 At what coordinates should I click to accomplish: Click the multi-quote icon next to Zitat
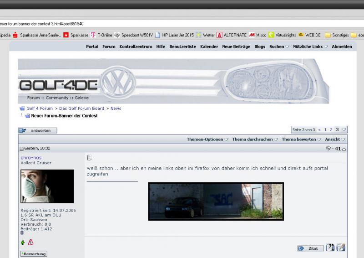330,248
